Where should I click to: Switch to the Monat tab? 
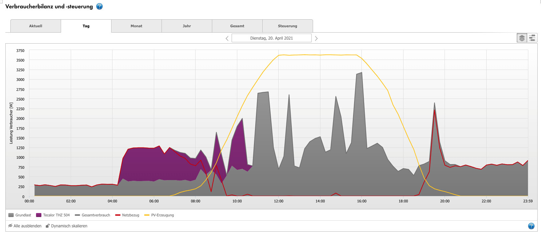pyautogui.click(x=136, y=26)
